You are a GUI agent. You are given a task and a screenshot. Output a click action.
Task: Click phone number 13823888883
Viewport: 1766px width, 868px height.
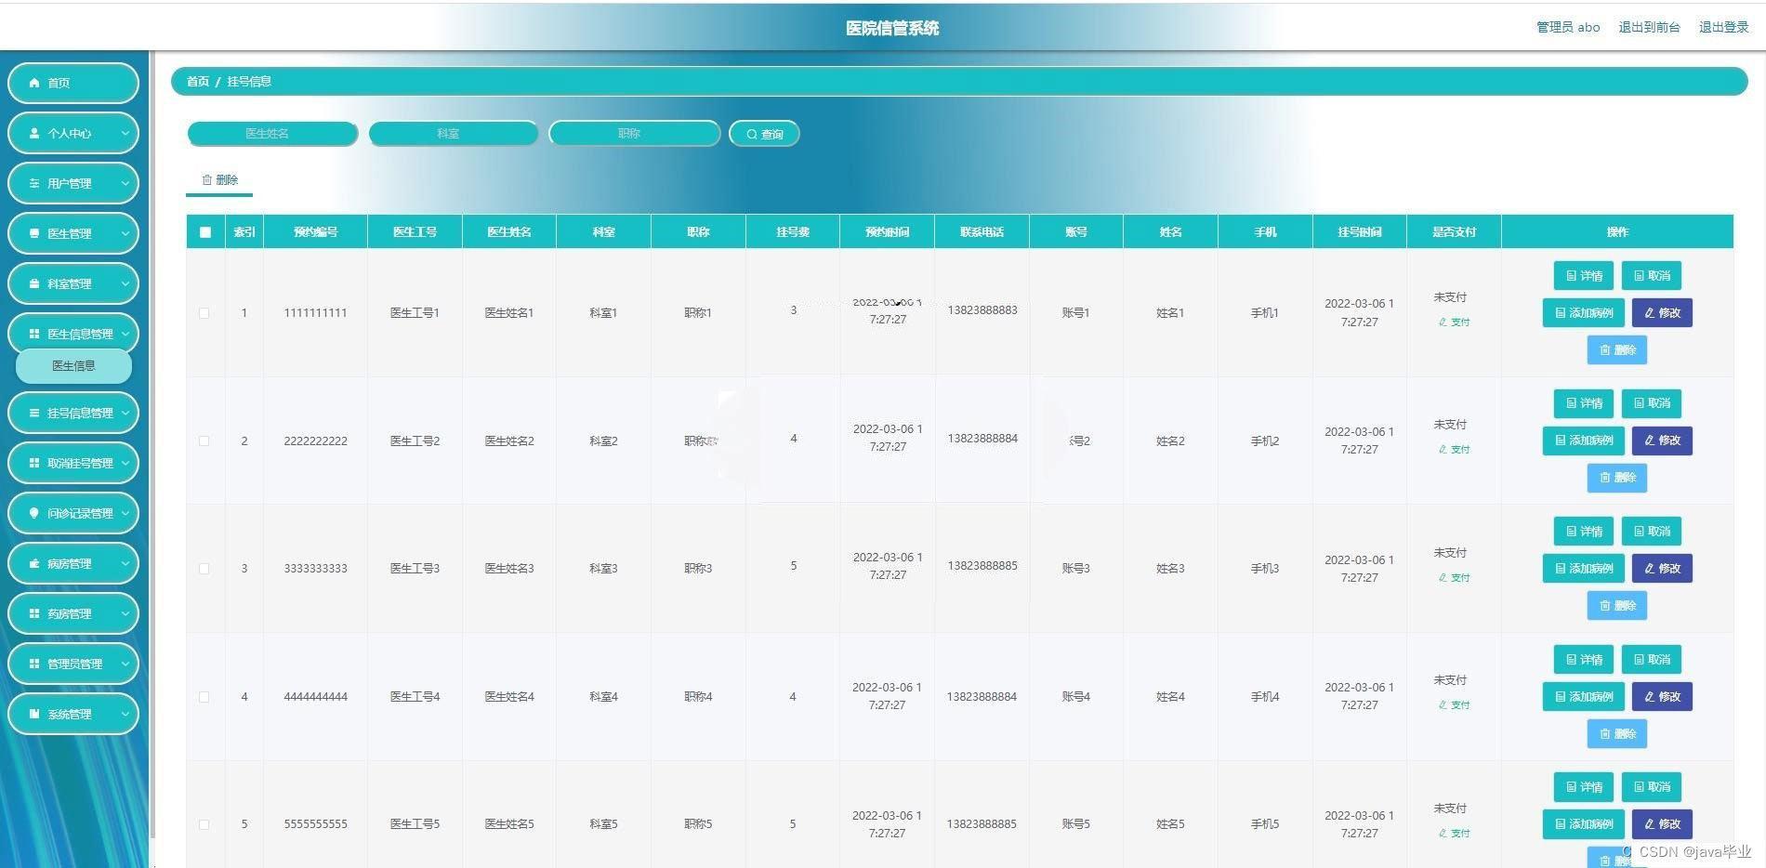(x=982, y=310)
